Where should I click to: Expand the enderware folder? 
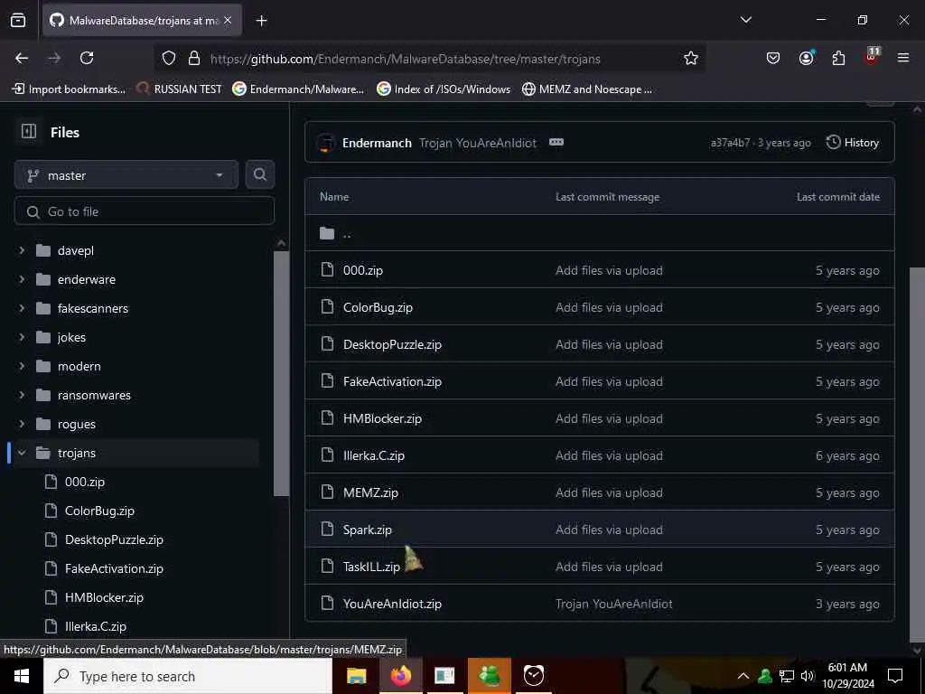coord(22,279)
